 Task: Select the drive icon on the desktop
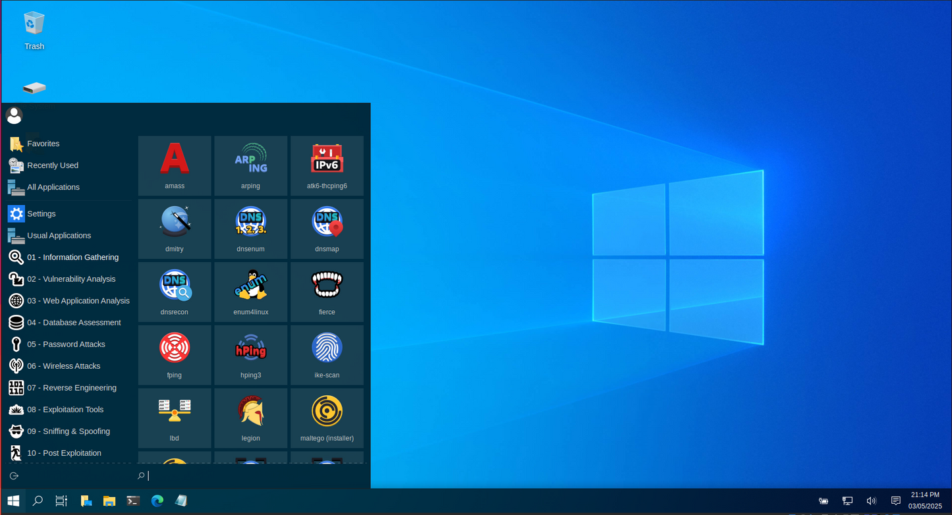[34, 88]
